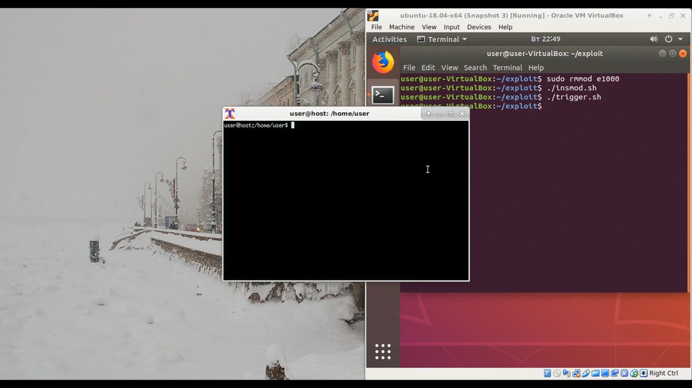Click the hard disk activity indicator
Screen dimensions: 692x388
click(547, 373)
